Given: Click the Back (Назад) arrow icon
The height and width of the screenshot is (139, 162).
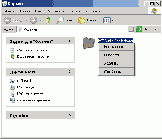Looking at the screenshot, I should click(x=7, y=20).
